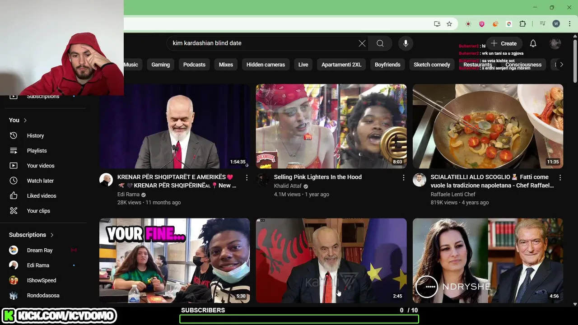Select the Apartamenti 2XL filter chip

tap(341, 65)
